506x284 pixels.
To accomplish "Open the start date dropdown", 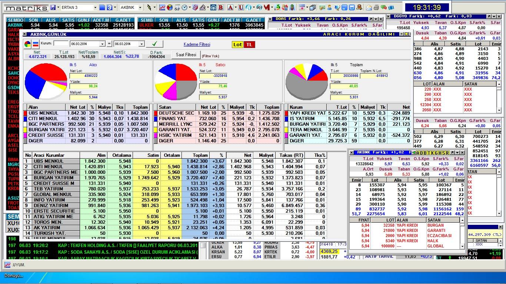I will pyautogui.click(x=103, y=44).
